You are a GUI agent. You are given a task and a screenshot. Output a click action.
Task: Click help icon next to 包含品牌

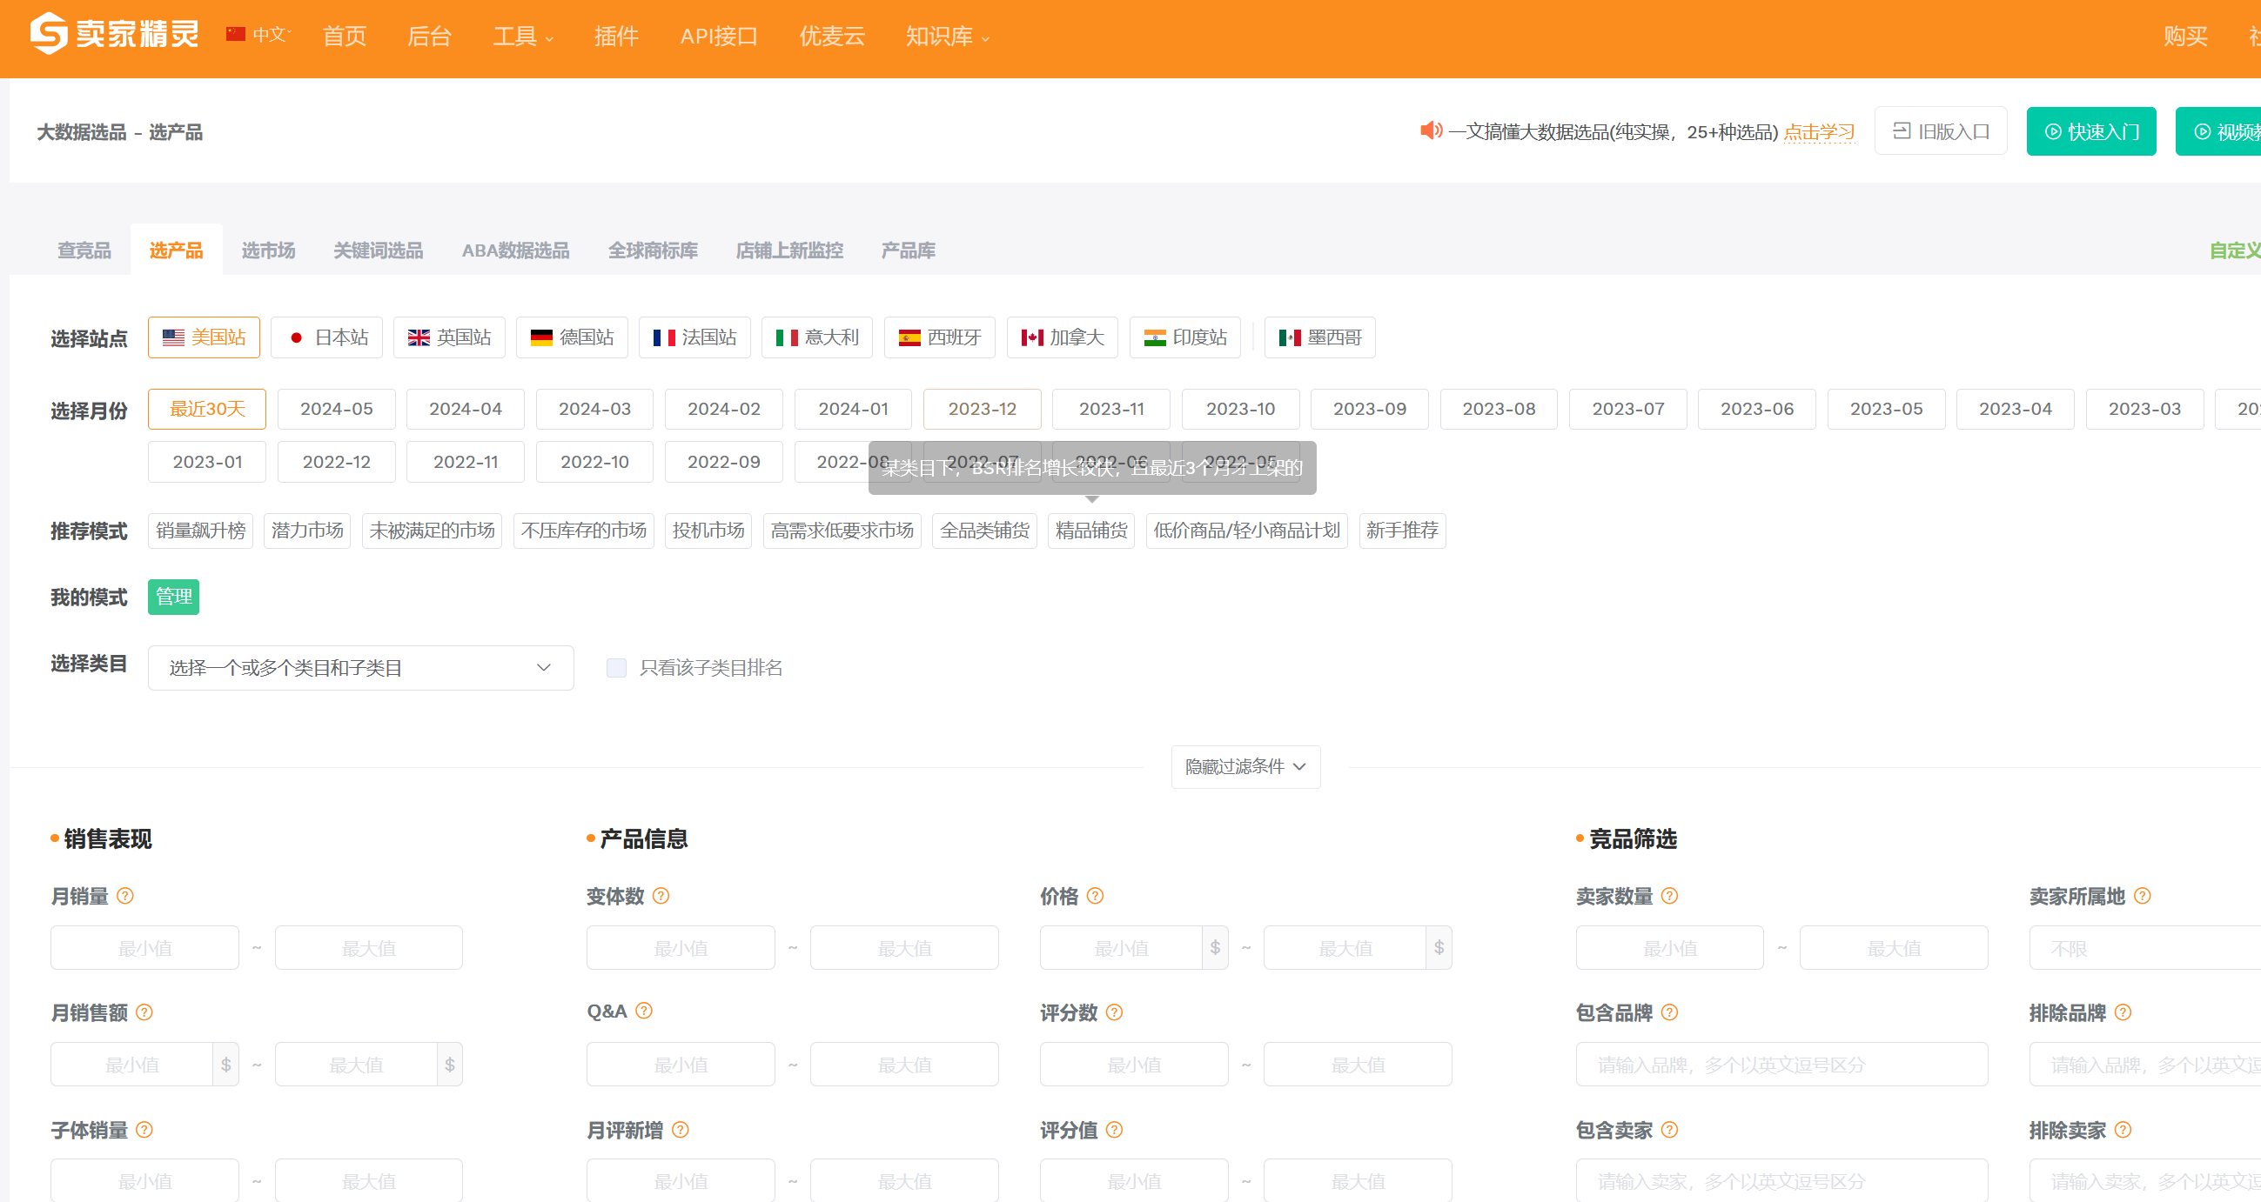tap(1669, 1012)
